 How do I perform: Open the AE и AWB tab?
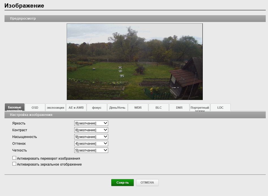(76, 107)
